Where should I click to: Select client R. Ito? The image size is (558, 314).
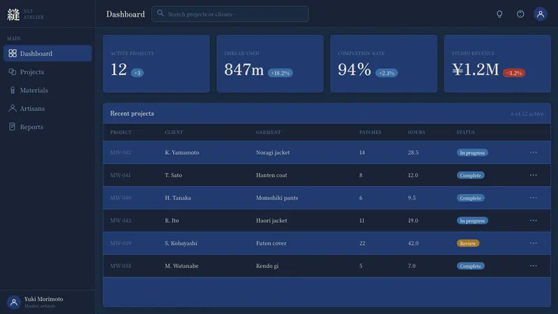(172, 220)
